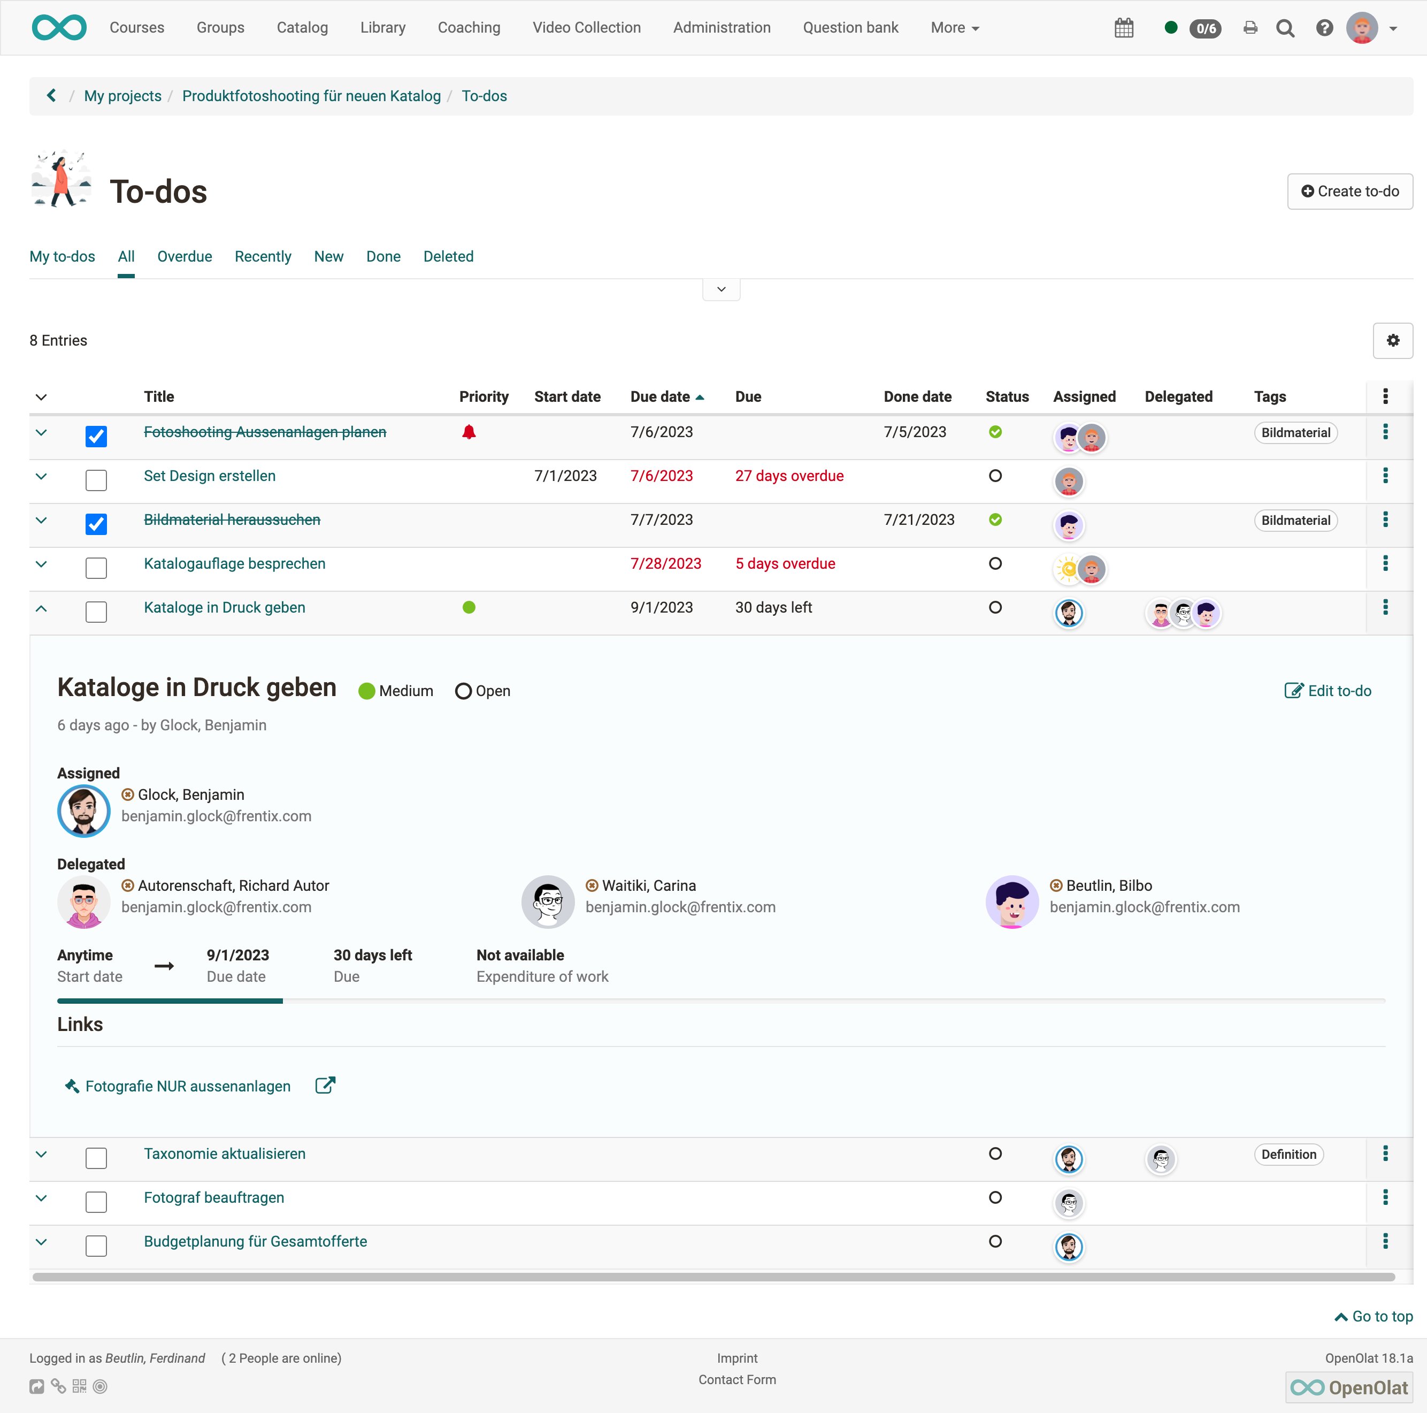
Task: Click Benjamin Glock's avatar in the Assigned section
Action: 83,811
